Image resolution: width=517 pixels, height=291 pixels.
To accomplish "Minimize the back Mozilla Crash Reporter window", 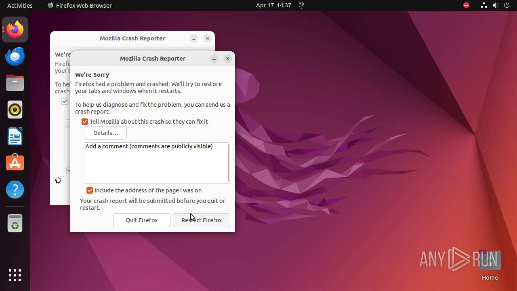I will tap(194, 38).
